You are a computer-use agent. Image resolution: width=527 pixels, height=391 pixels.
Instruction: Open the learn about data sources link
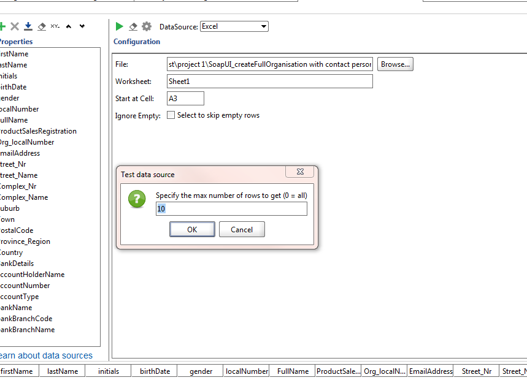(x=46, y=355)
